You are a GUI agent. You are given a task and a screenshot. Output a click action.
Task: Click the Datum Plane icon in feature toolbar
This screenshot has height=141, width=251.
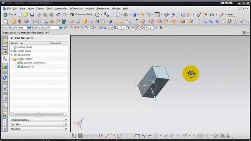tap(5, 21)
